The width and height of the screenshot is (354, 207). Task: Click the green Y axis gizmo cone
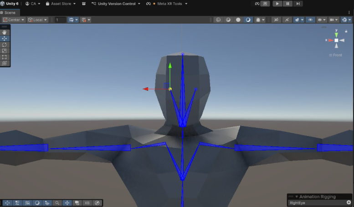336,34
